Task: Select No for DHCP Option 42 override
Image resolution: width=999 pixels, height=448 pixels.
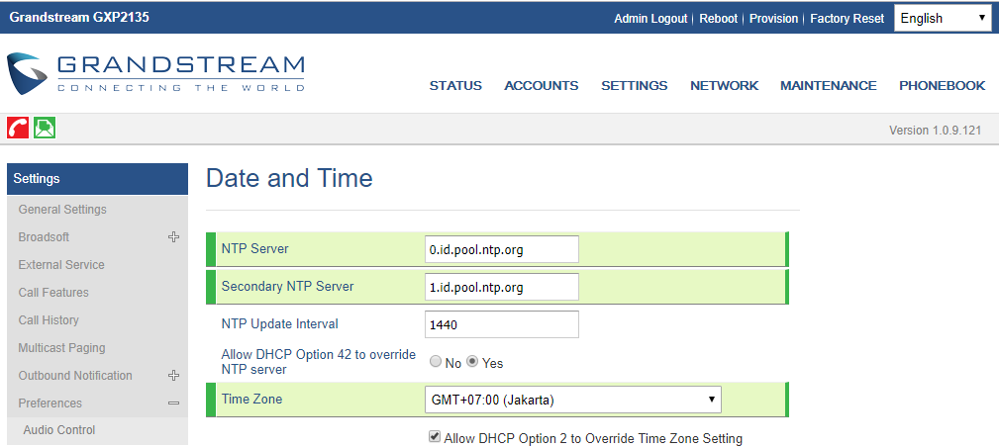Action: 436,361
